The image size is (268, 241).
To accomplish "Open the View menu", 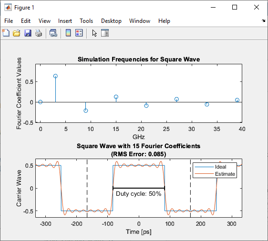I will tap(44, 21).
